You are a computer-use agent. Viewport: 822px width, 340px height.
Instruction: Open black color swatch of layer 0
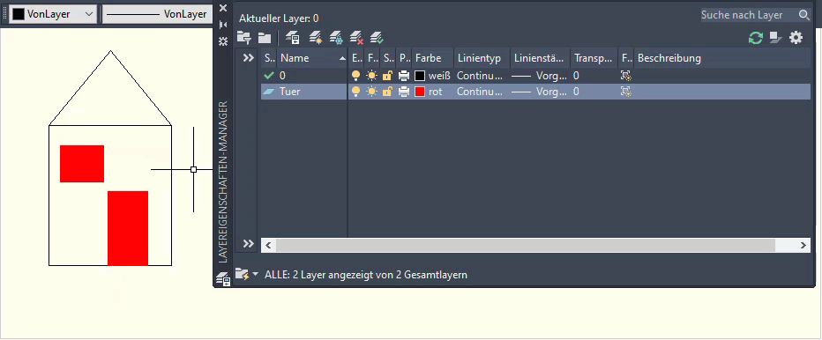point(420,76)
